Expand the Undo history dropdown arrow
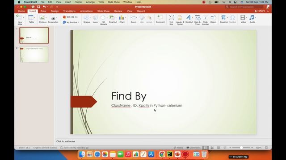Viewport: 286px width, 160px height. pyautogui.click(x=47, y=7)
